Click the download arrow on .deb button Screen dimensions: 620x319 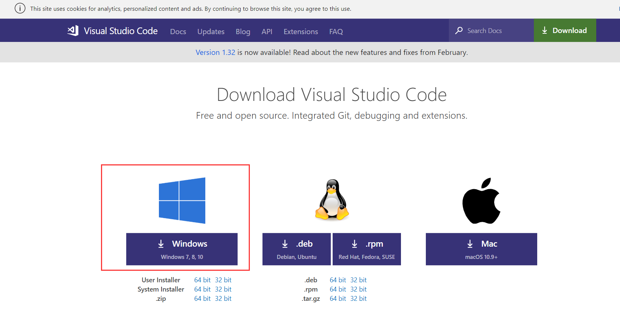click(x=285, y=244)
